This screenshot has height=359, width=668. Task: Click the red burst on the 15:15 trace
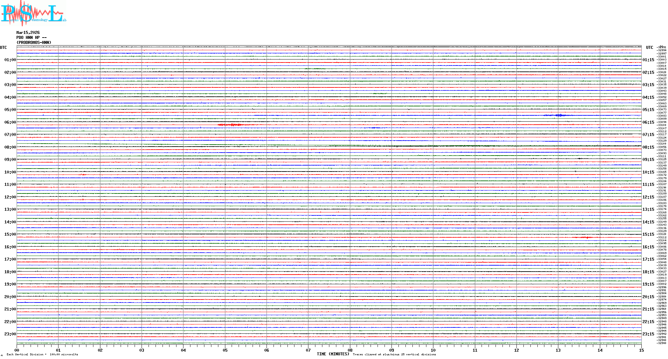[x=586, y=237]
